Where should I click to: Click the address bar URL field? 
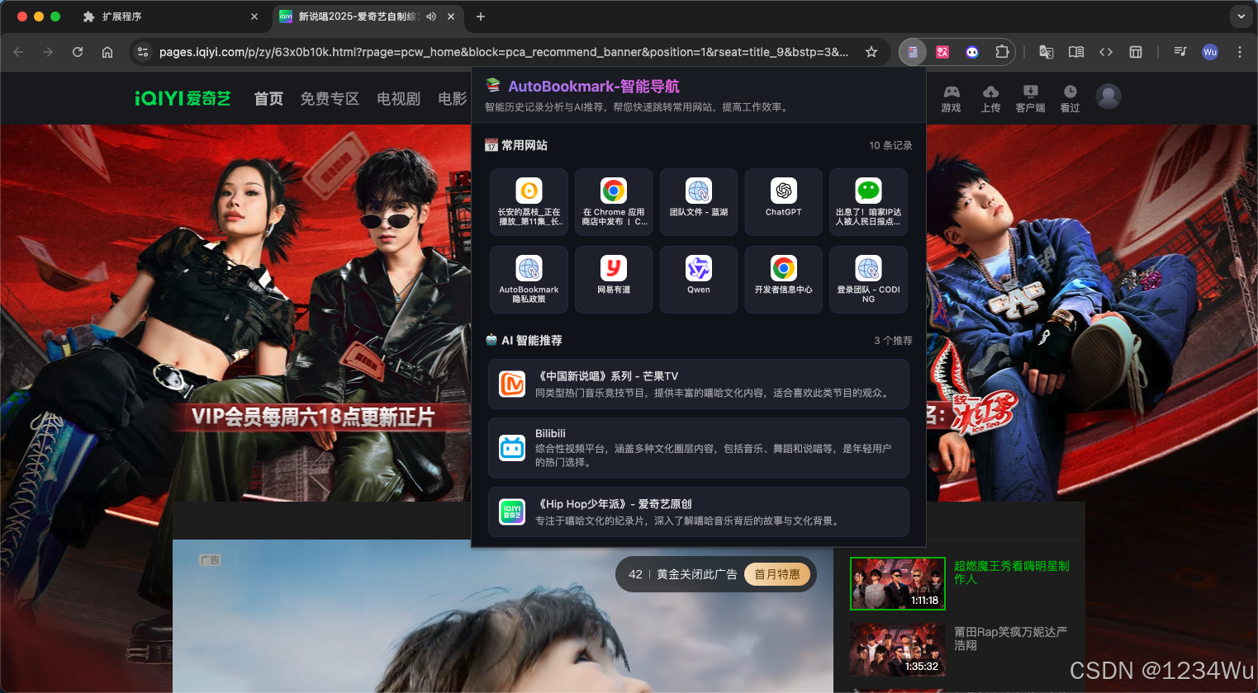click(x=503, y=52)
